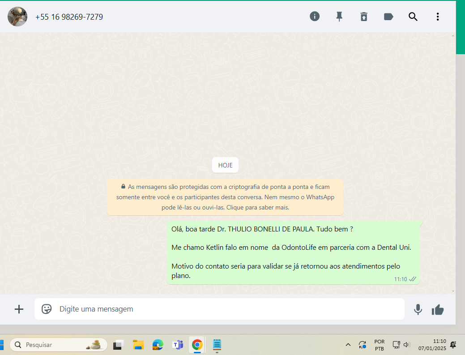Check read receipt ticks on message

coord(413,279)
